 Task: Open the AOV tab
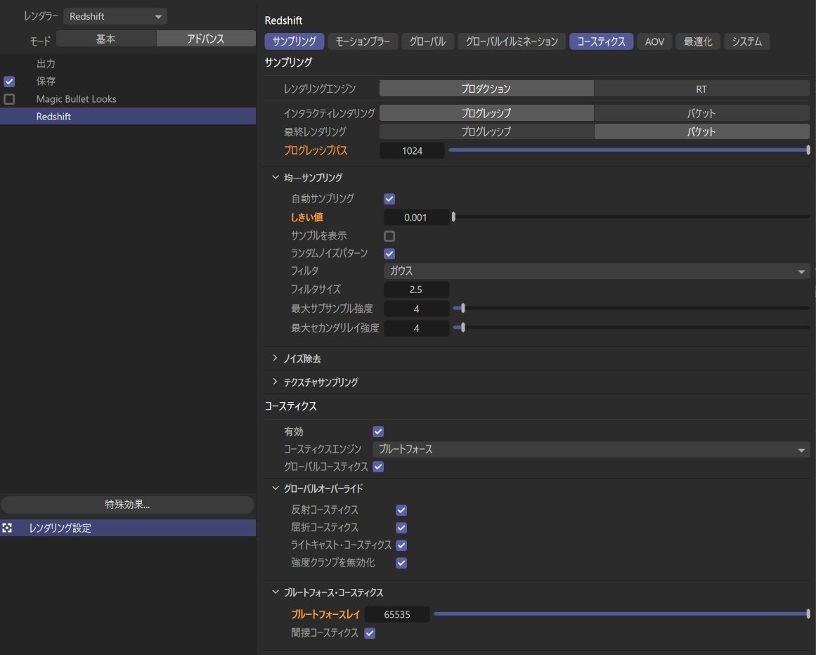(x=654, y=41)
